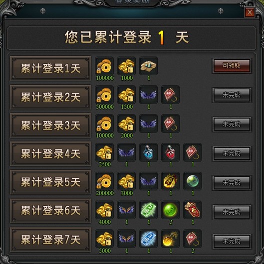Select the green 2倍 ticket in day 6 row
This screenshot has width=264, height=264.
click(x=148, y=210)
